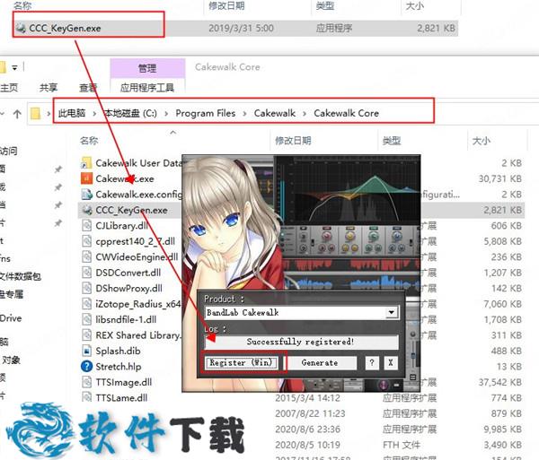Sort by the 名称 column header in Cakewalk Core
539x460 pixels.
click(x=89, y=141)
